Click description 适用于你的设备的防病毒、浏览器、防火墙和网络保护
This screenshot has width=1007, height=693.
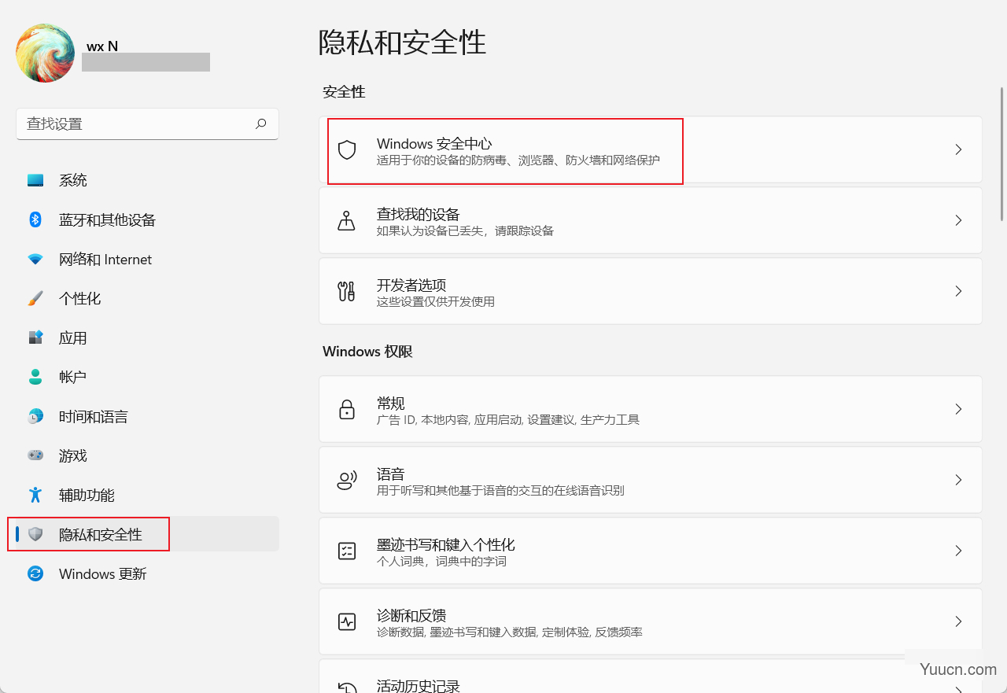coord(518,160)
